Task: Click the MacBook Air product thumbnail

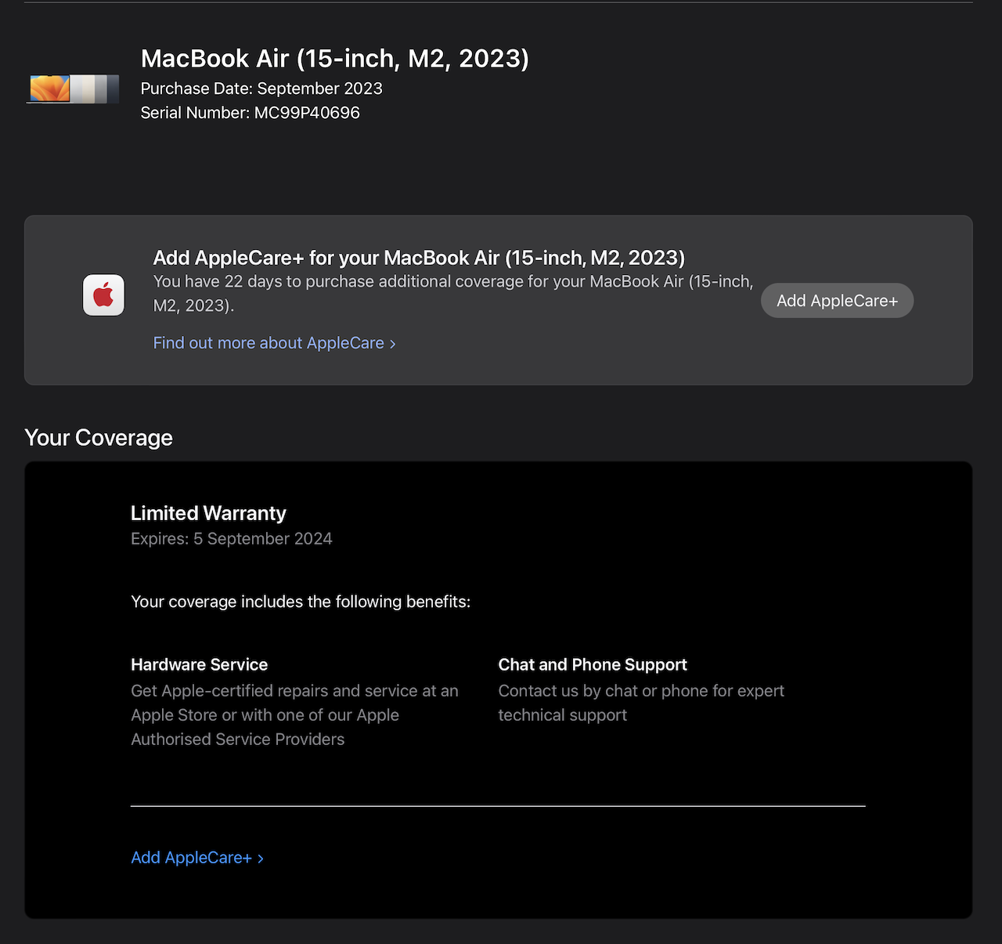Action: point(73,89)
